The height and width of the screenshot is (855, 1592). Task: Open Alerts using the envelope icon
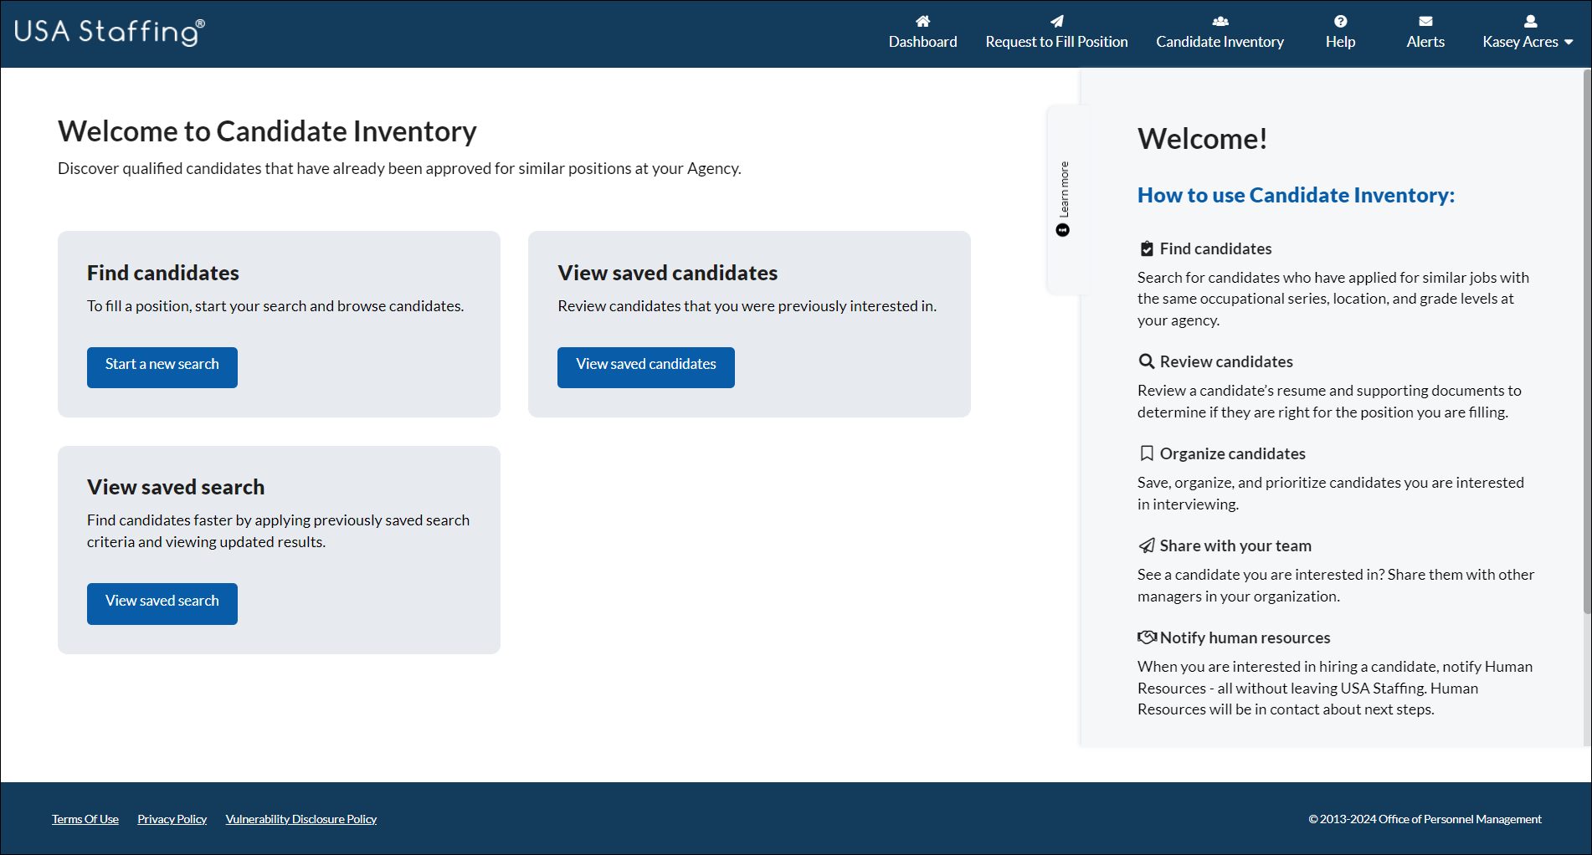(1425, 20)
